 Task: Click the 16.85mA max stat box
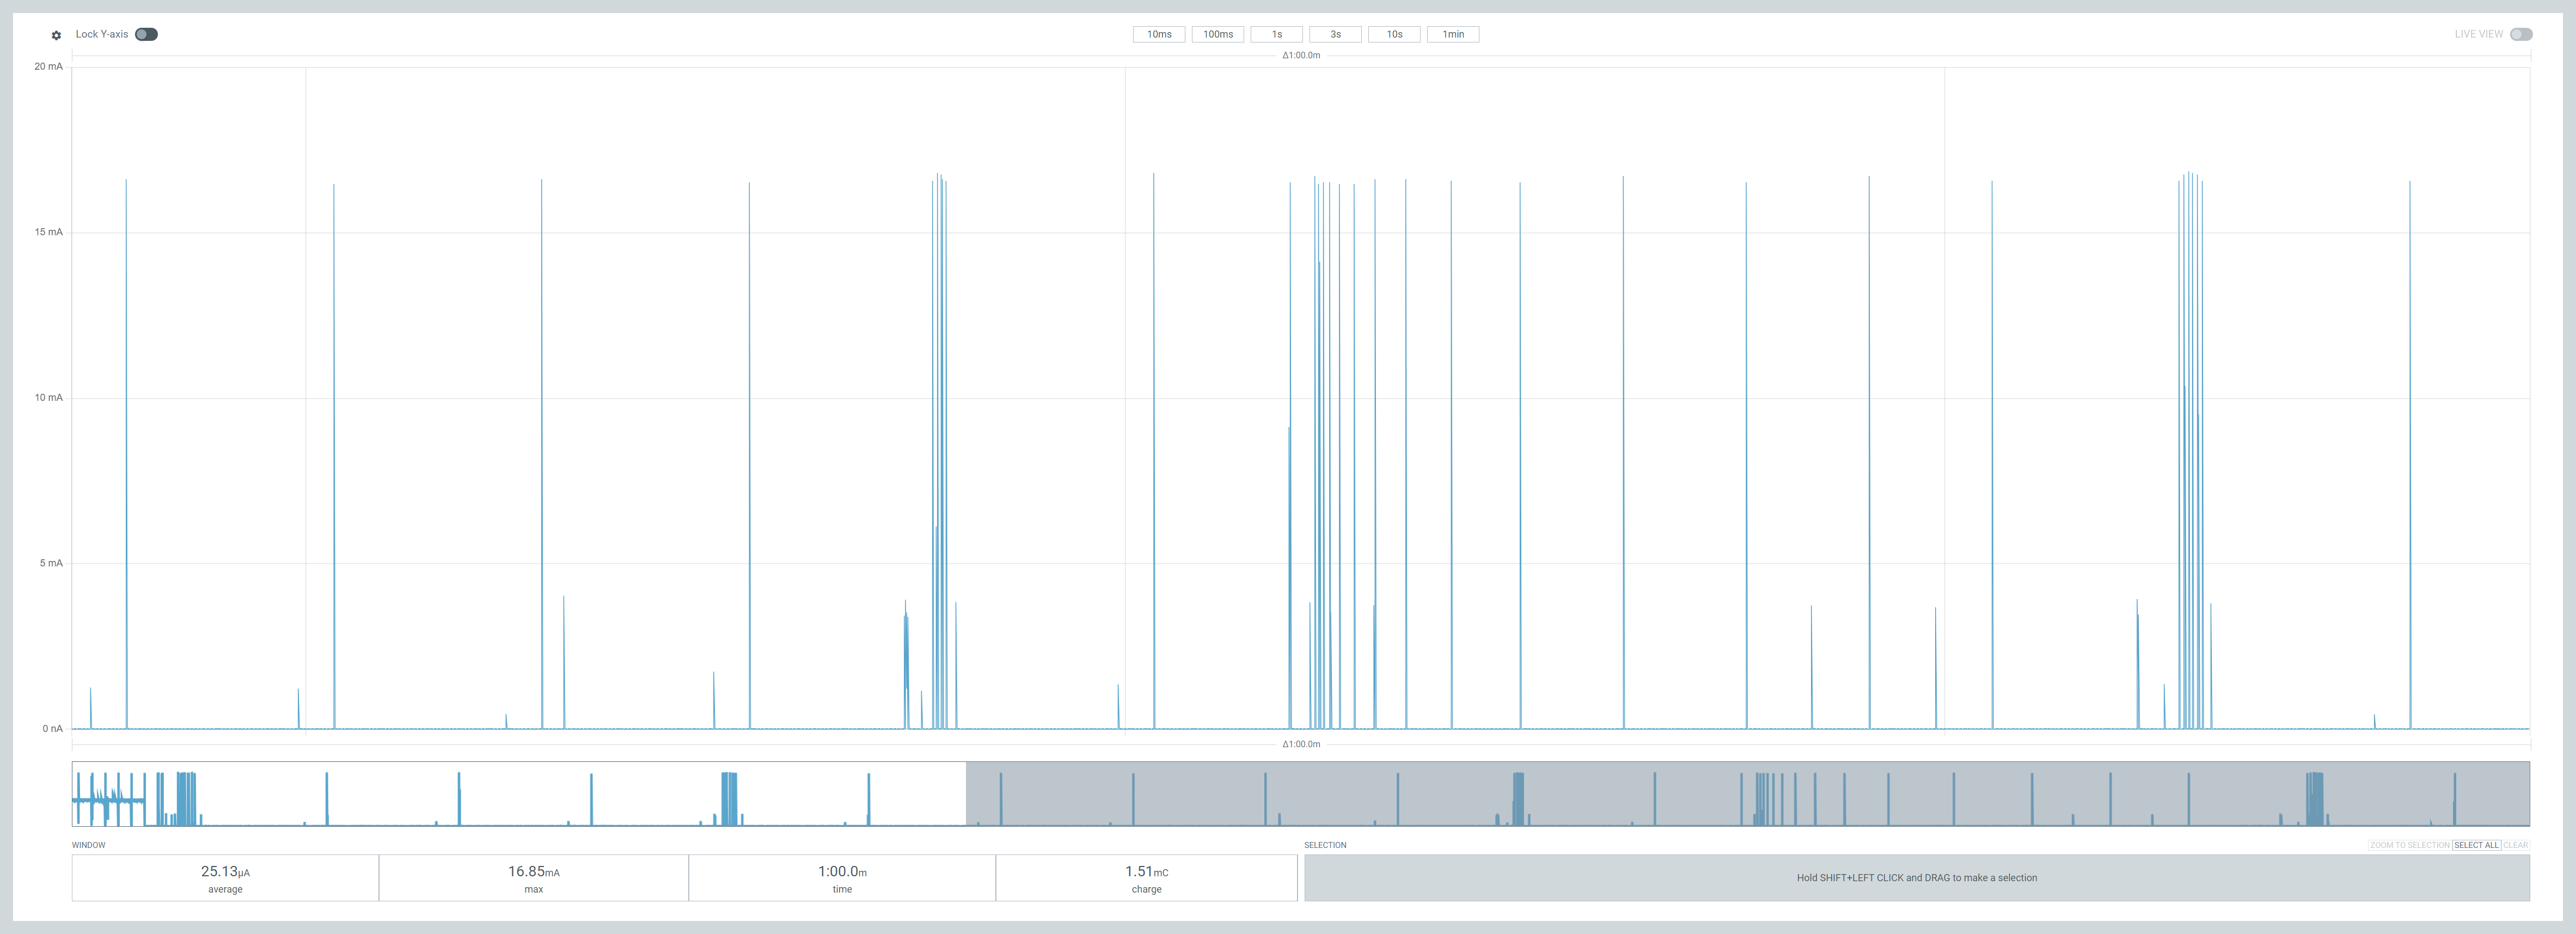point(533,878)
